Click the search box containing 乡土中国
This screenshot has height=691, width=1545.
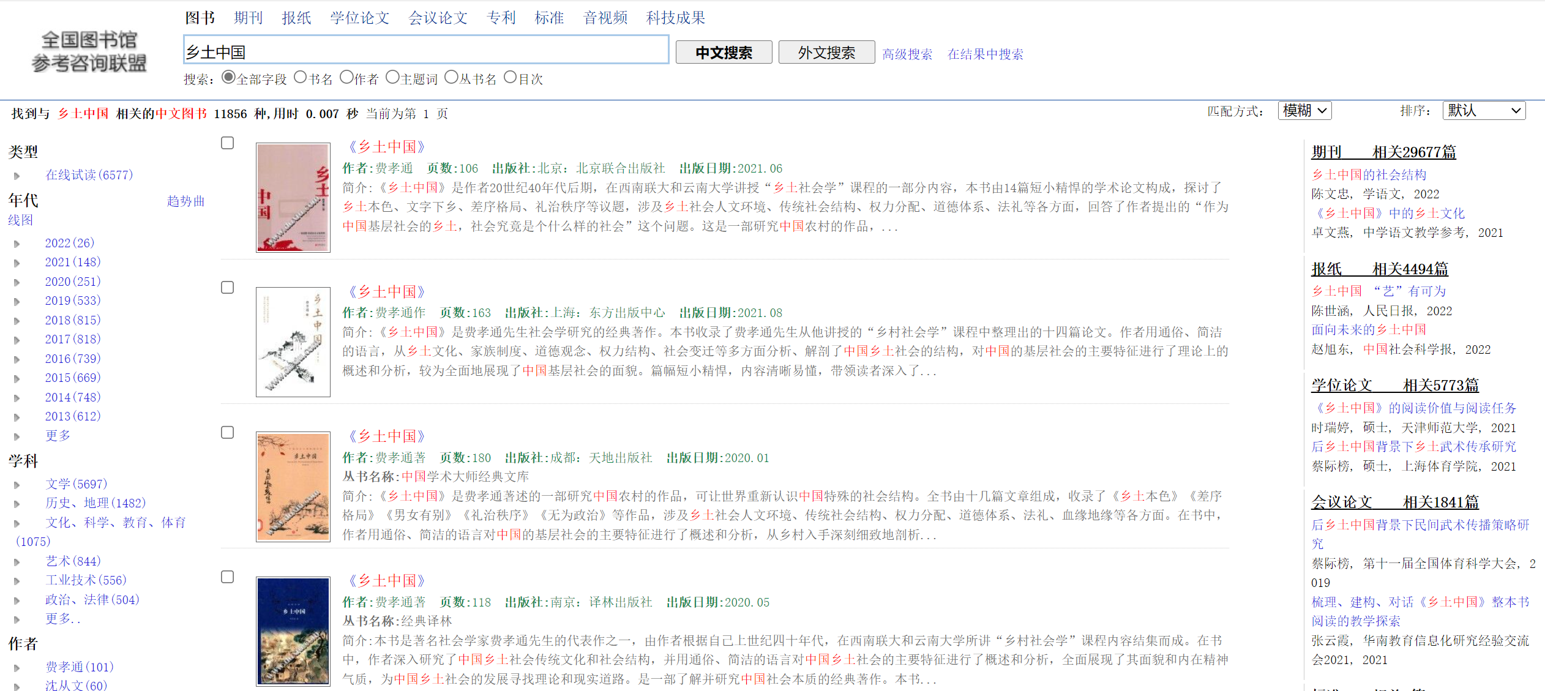(x=425, y=50)
